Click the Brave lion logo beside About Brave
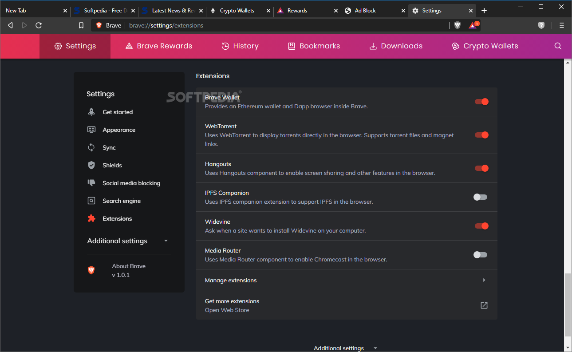The width and height of the screenshot is (572, 352). (x=91, y=270)
